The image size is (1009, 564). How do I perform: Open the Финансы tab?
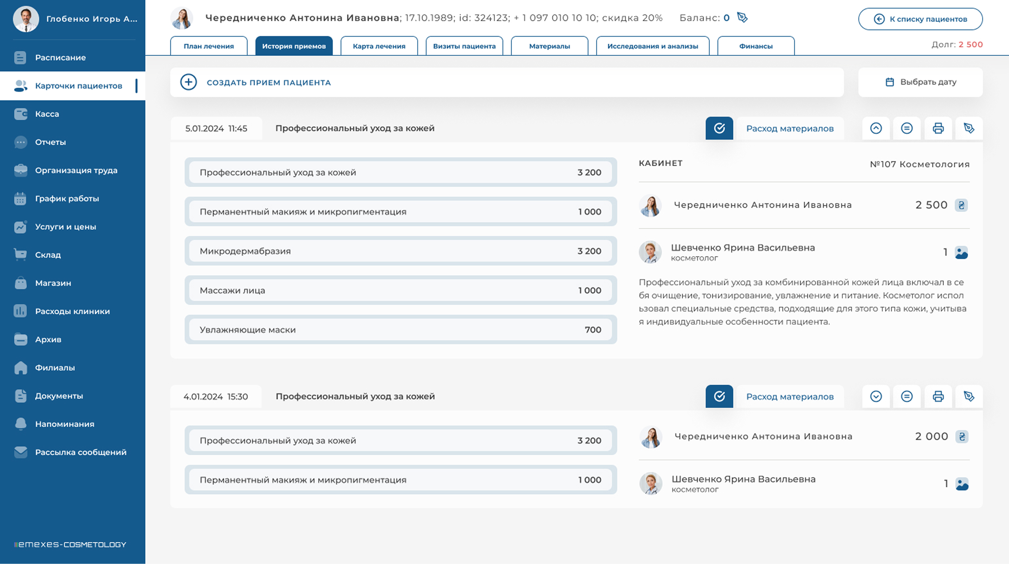click(756, 46)
